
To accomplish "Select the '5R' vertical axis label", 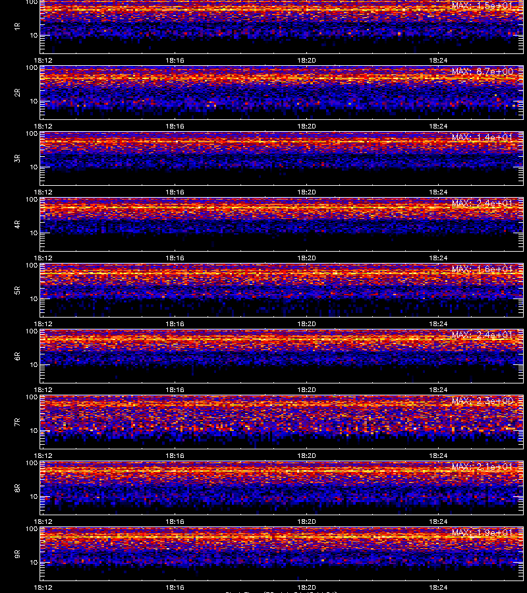I will (17, 290).
